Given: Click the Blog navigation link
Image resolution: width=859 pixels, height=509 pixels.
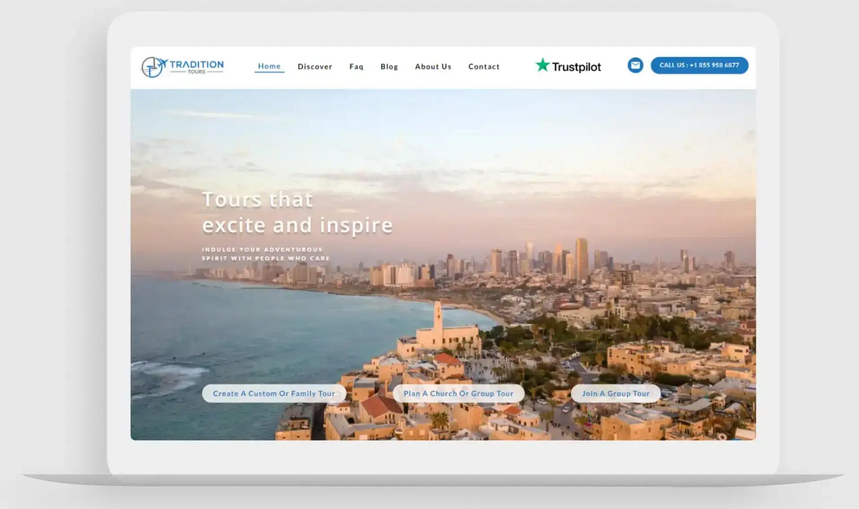Looking at the screenshot, I should [x=389, y=66].
